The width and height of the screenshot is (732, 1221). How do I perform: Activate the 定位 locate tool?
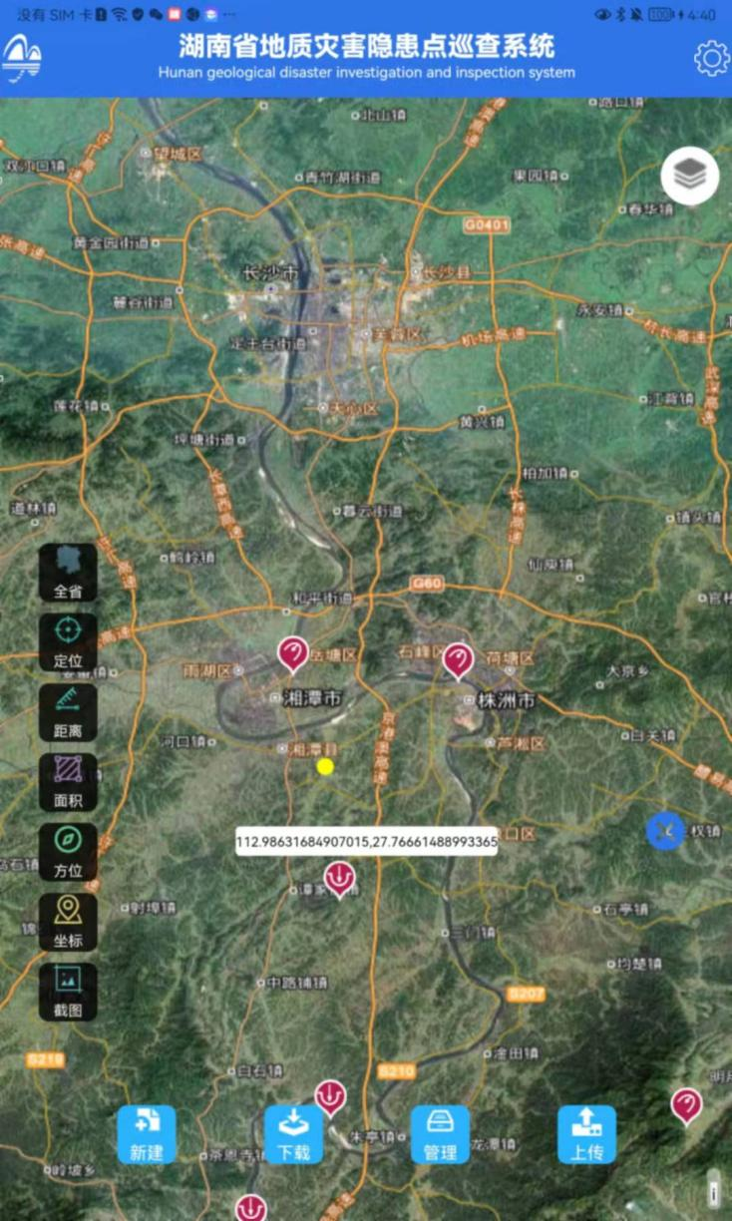(68, 641)
